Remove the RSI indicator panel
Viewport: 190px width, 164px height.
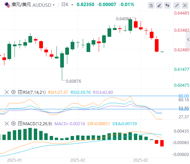click(7, 92)
